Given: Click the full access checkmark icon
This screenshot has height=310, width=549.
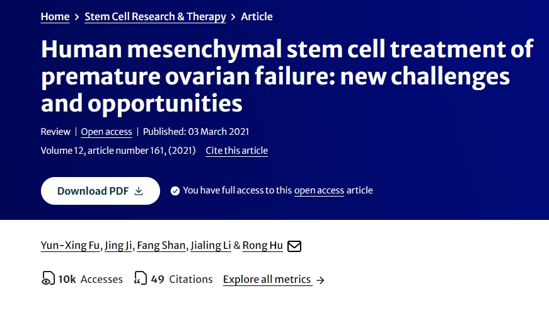Looking at the screenshot, I should pyautogui.click(x=175, y=190).
